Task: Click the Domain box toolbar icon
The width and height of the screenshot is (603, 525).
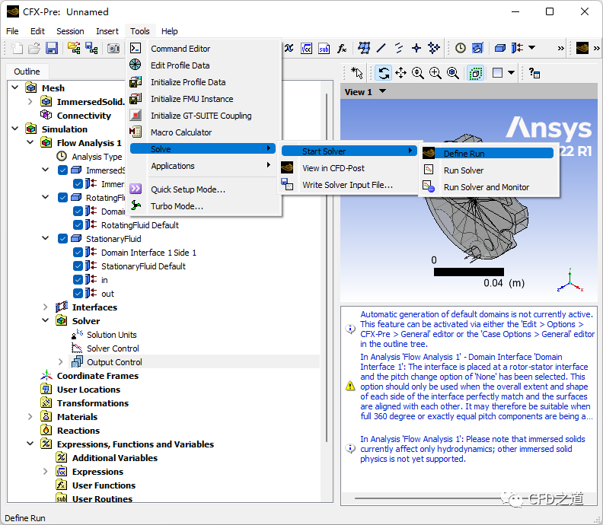Action: point(500,48)
